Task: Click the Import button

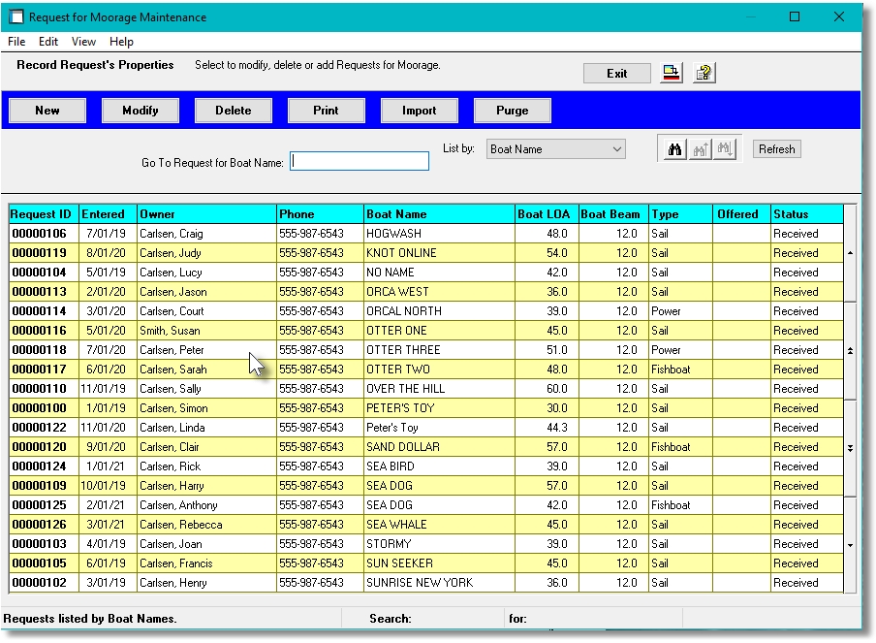Action: [419, 111]
